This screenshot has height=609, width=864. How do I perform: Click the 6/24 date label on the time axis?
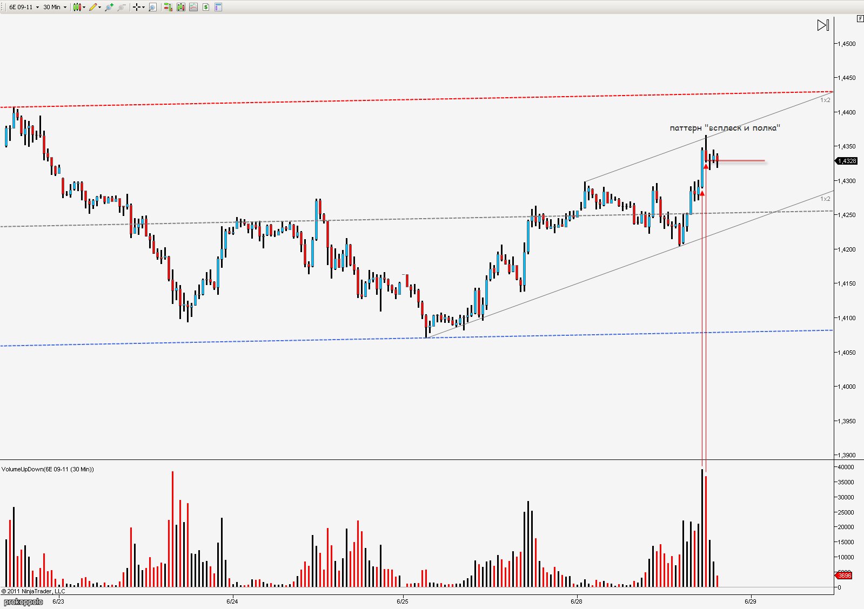click(232, 601)
